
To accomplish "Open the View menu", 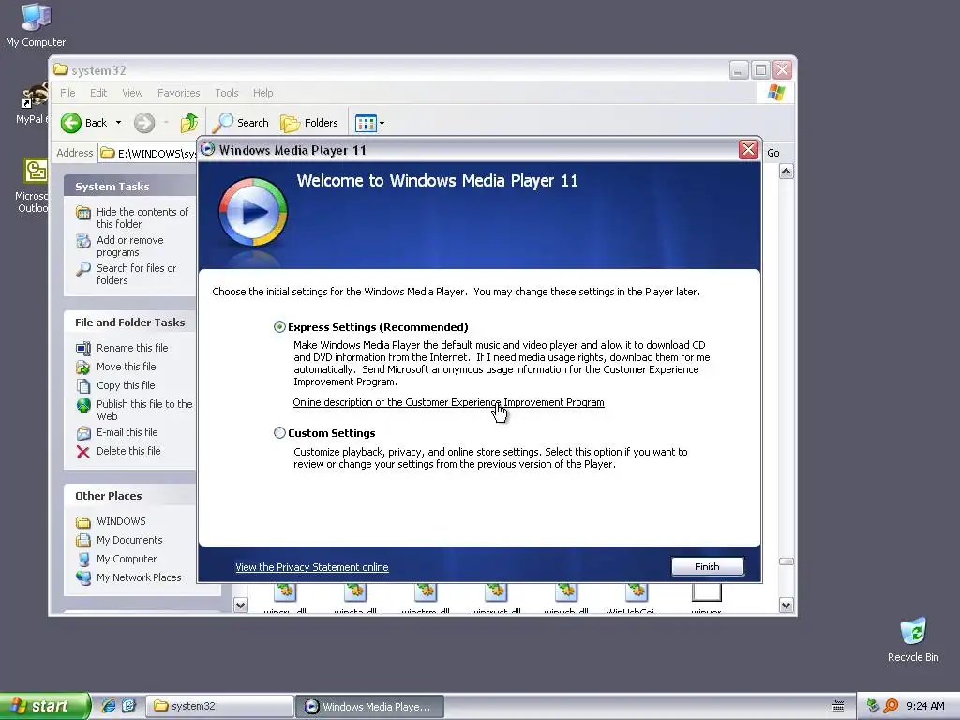I will point(132,93).
